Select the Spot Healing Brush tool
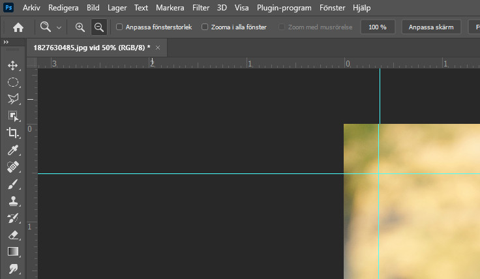This screenshot has width=480, height=279. pyautogui.click(x=13, y=167)
